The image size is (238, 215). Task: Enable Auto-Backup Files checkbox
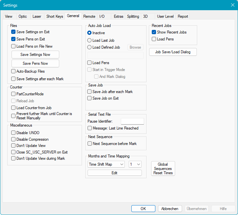(x=13, y=71)
